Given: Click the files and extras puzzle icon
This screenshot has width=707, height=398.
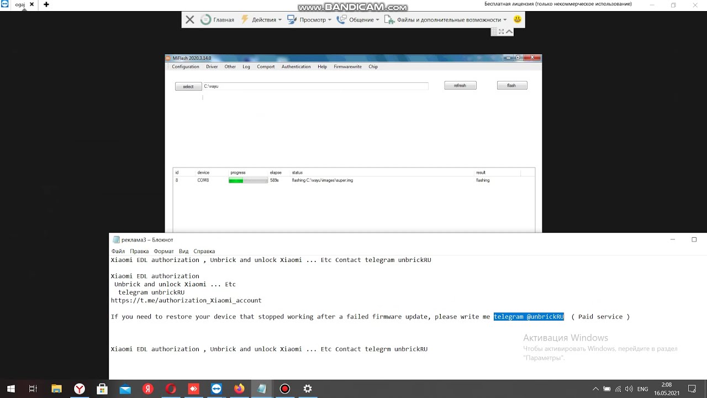Looking at the screenshot, I should pyautogui.click(x=389, y=20).
